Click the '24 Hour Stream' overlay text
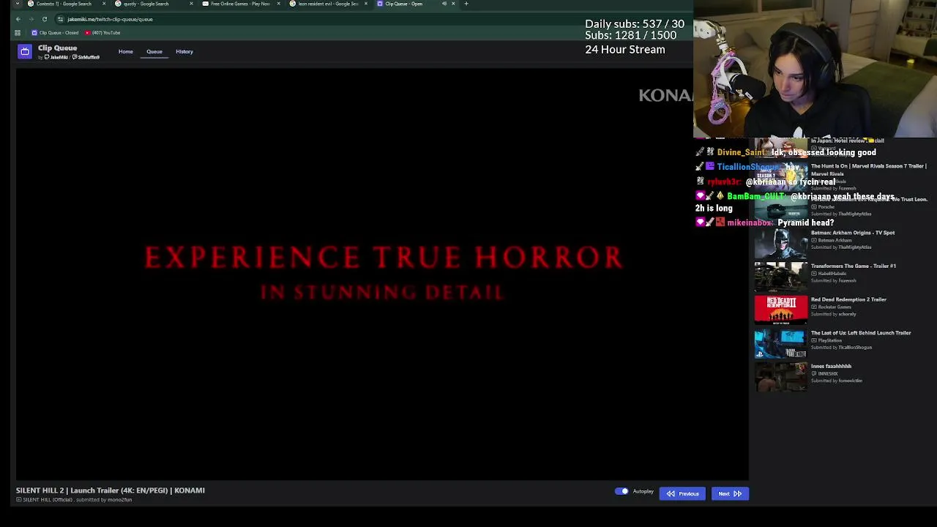This screenshot has height=527, width=937. pyautogui.click(x=625, y=50)
